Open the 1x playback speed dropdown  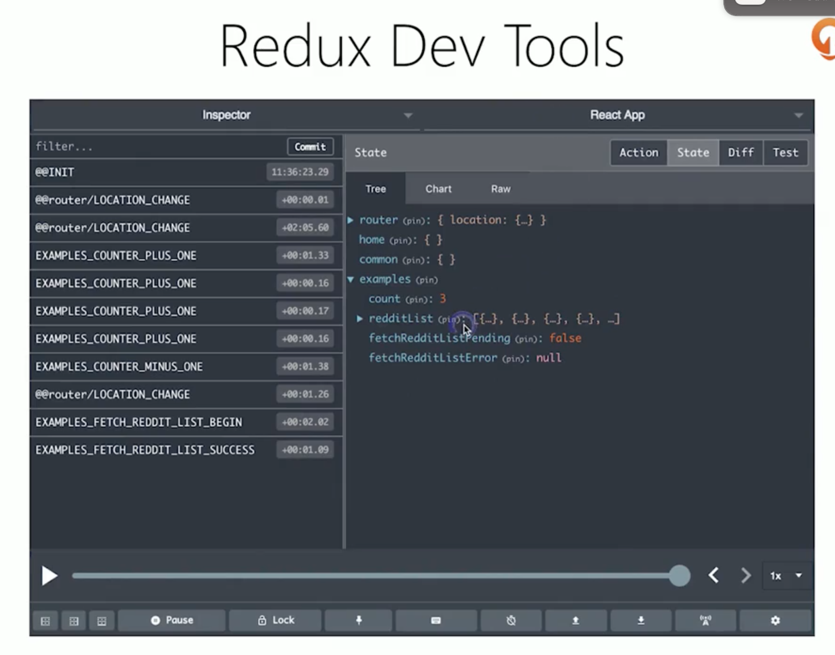tap(785, 576)
